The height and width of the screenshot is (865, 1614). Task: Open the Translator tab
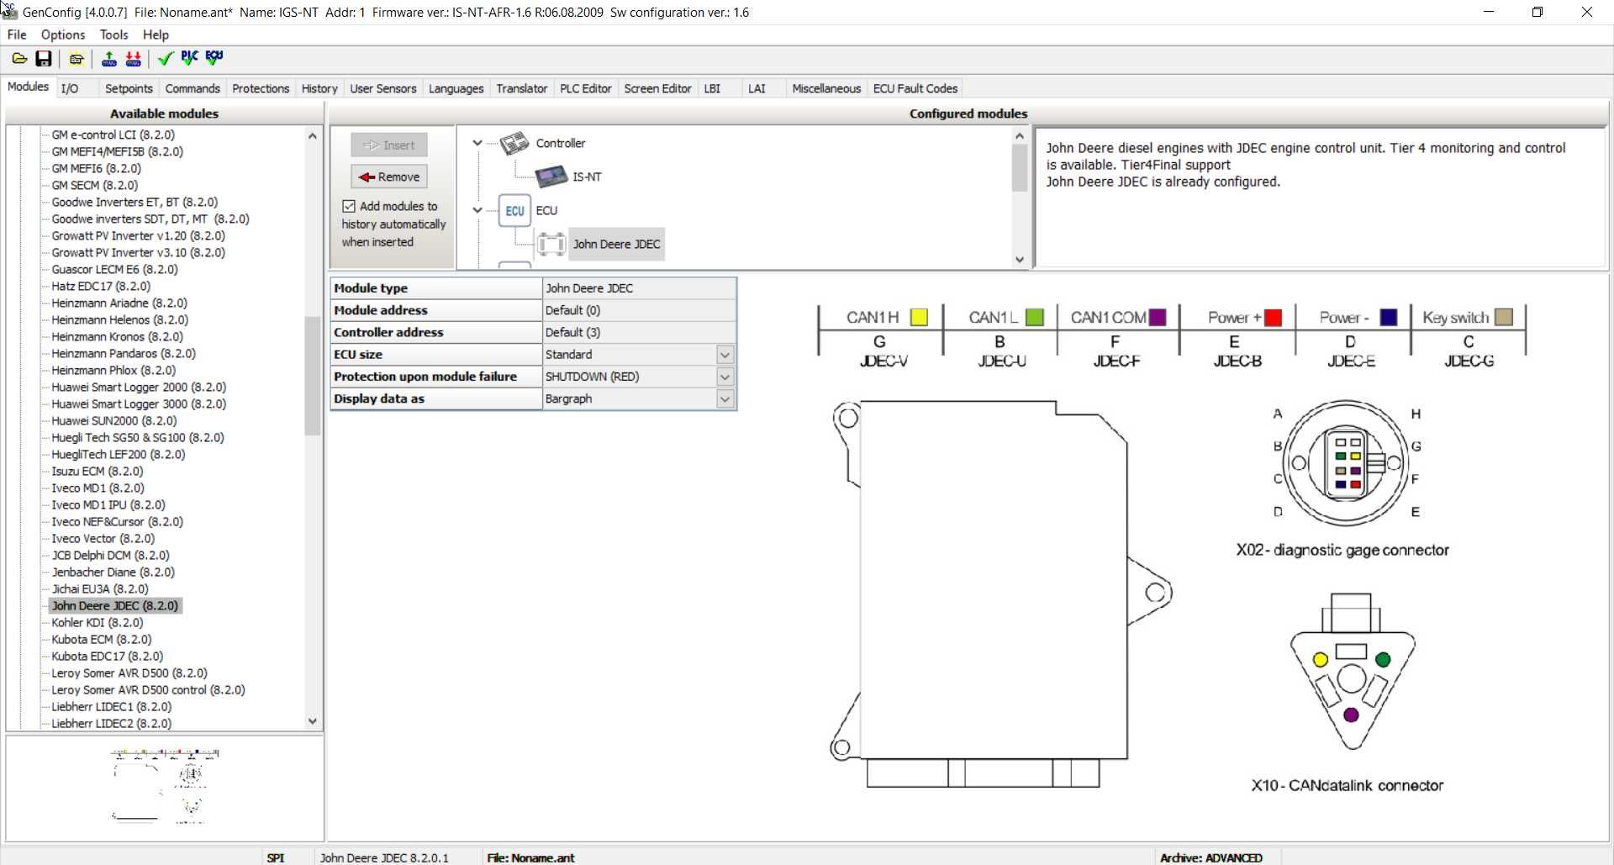522,88
